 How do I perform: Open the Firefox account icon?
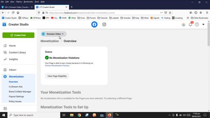pyautogui.click(x=200, y=12)
